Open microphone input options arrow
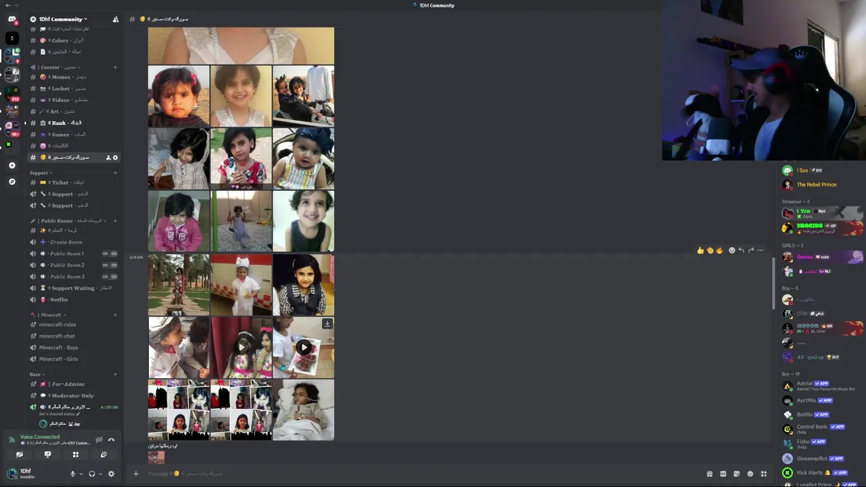The image size is (866, 487). click(81, 473)
